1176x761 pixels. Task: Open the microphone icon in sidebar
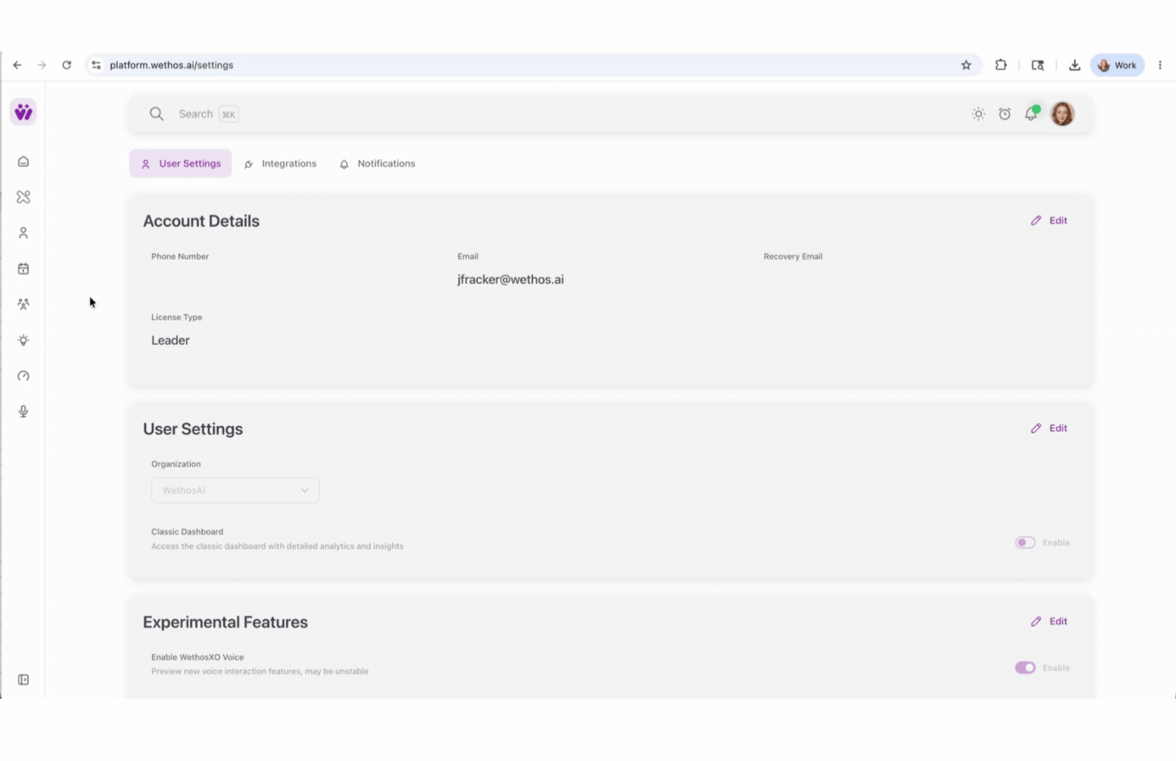coord(23,412)
